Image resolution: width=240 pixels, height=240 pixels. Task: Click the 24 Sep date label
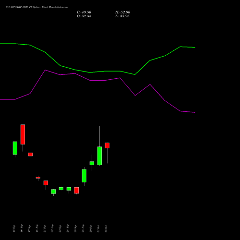pos(68,228)
